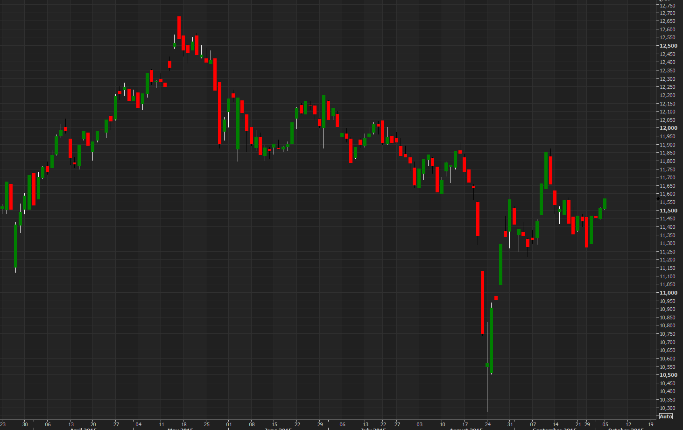The width and height of the screenshot is (683, 430).
Task: Click date label 23 on time axis
Action: (3, 424)
